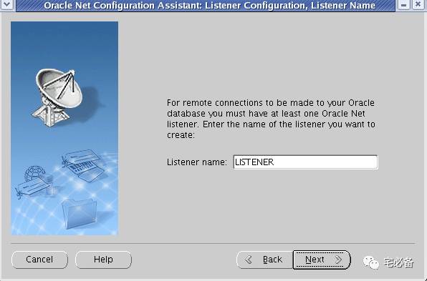Screen dimensions: 427x281
Task: Focus the Listener name input field
Action: (305, 162)
